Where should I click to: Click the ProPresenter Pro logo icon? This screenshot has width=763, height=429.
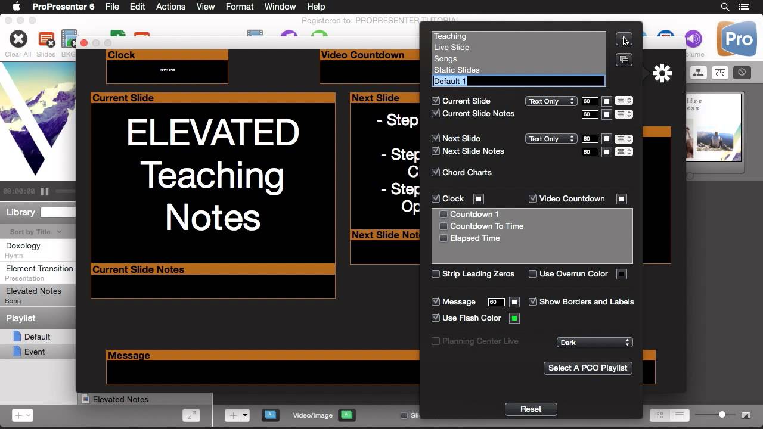tap(738, 40)
